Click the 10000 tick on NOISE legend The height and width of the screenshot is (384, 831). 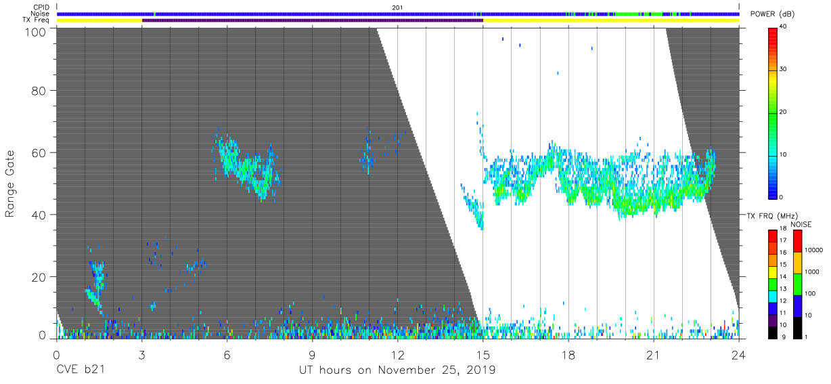(812, 251)
